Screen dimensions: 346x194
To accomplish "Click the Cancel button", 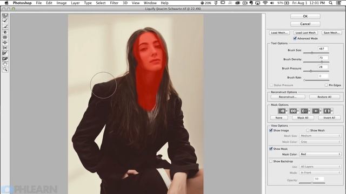I will (x=305, y=24).
